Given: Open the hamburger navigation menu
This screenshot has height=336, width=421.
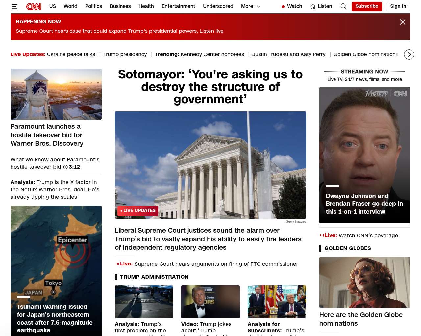Looking at the screenshot, I should click(x=14, y=6).
